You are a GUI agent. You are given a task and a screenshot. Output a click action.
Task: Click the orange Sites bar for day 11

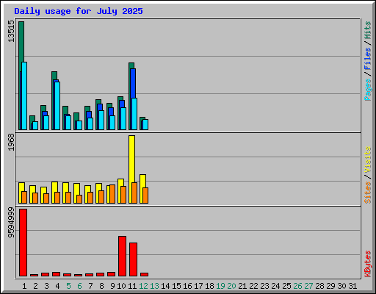click(134, 193)
